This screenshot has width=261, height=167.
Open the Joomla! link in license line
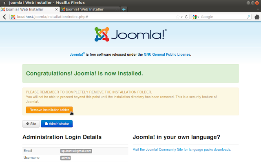click(x=77, y=54)
